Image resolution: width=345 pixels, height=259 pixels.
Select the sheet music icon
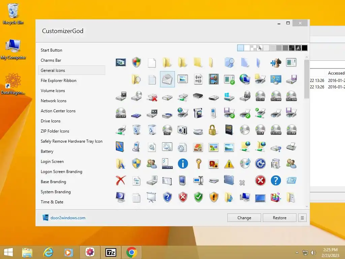198,79
